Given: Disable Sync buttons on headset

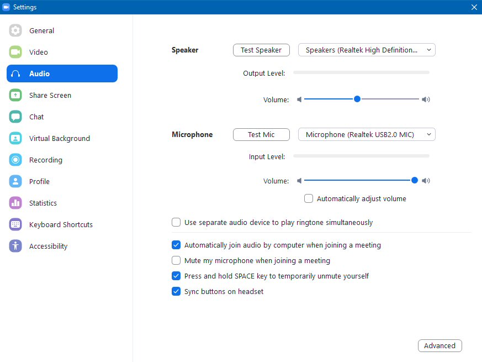Looking at the screenshot, I should (176, 291).
